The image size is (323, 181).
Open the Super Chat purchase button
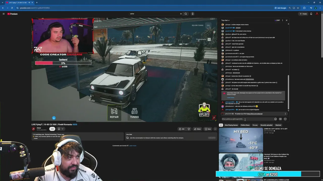tap(280, 119)
